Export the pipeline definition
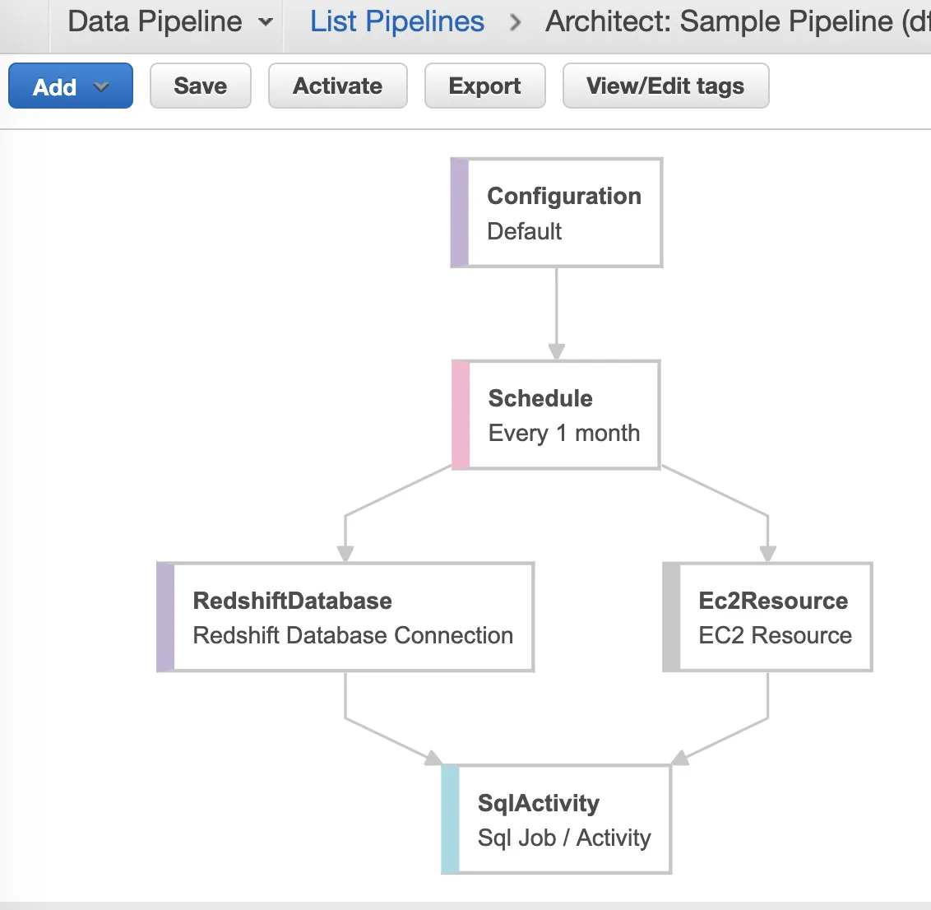931x910 pixels. [x=484, y=86]
